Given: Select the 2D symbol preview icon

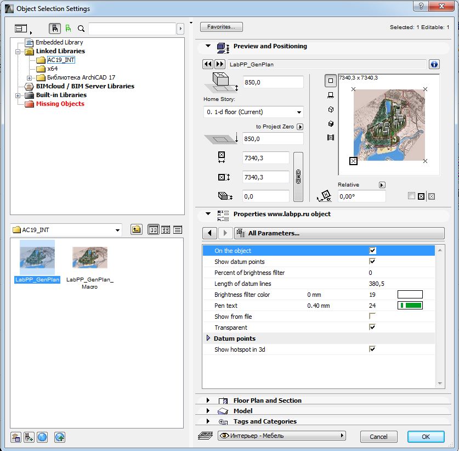Looking at the screenshot, I should coord(331,81).
